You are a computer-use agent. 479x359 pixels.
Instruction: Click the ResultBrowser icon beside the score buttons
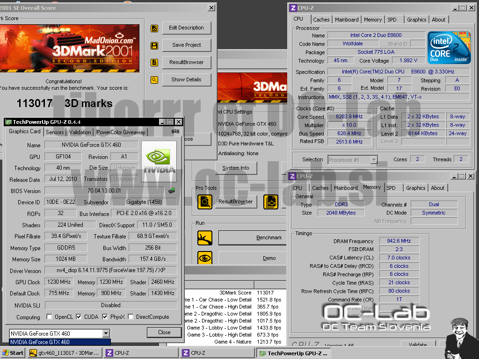[154, 63]
